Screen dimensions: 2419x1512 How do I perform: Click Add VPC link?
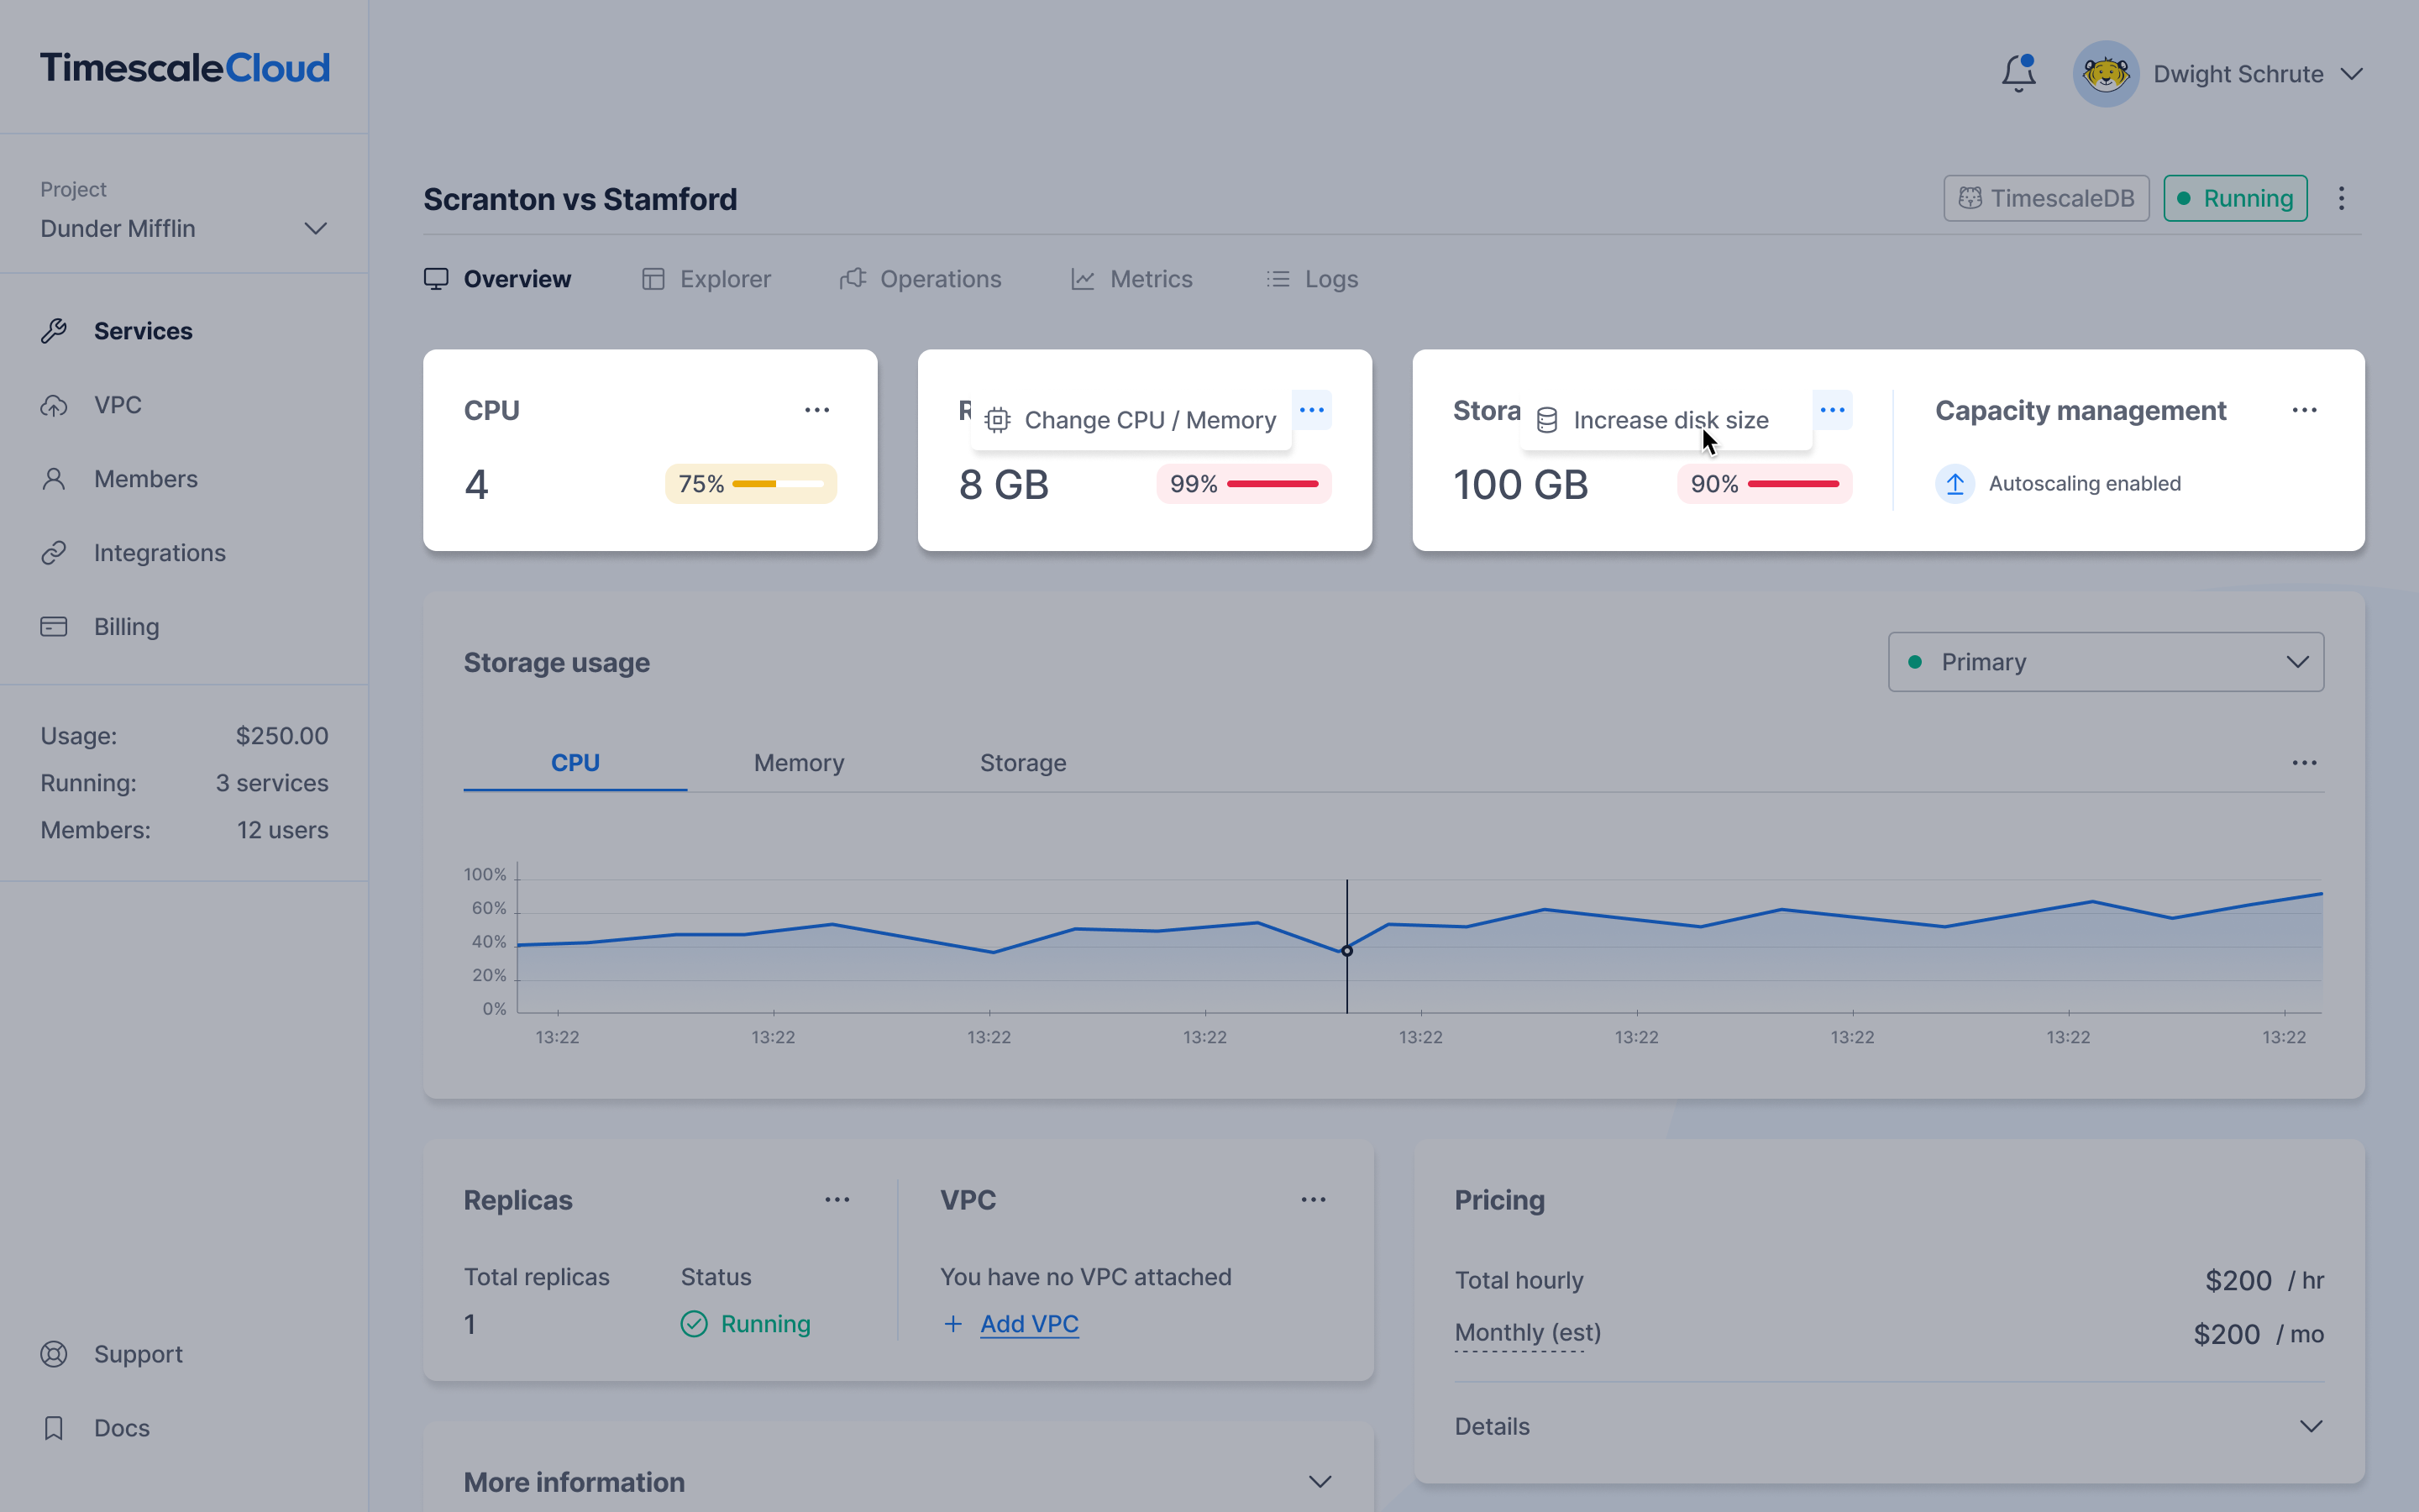coord(1029,1322)
